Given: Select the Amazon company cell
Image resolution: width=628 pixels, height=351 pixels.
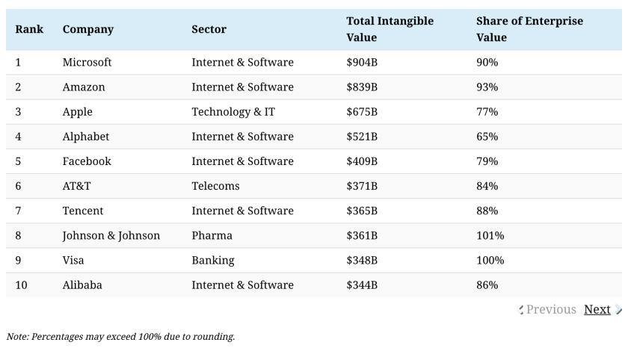Looking at the screenshot, I should tap(84, 87).
